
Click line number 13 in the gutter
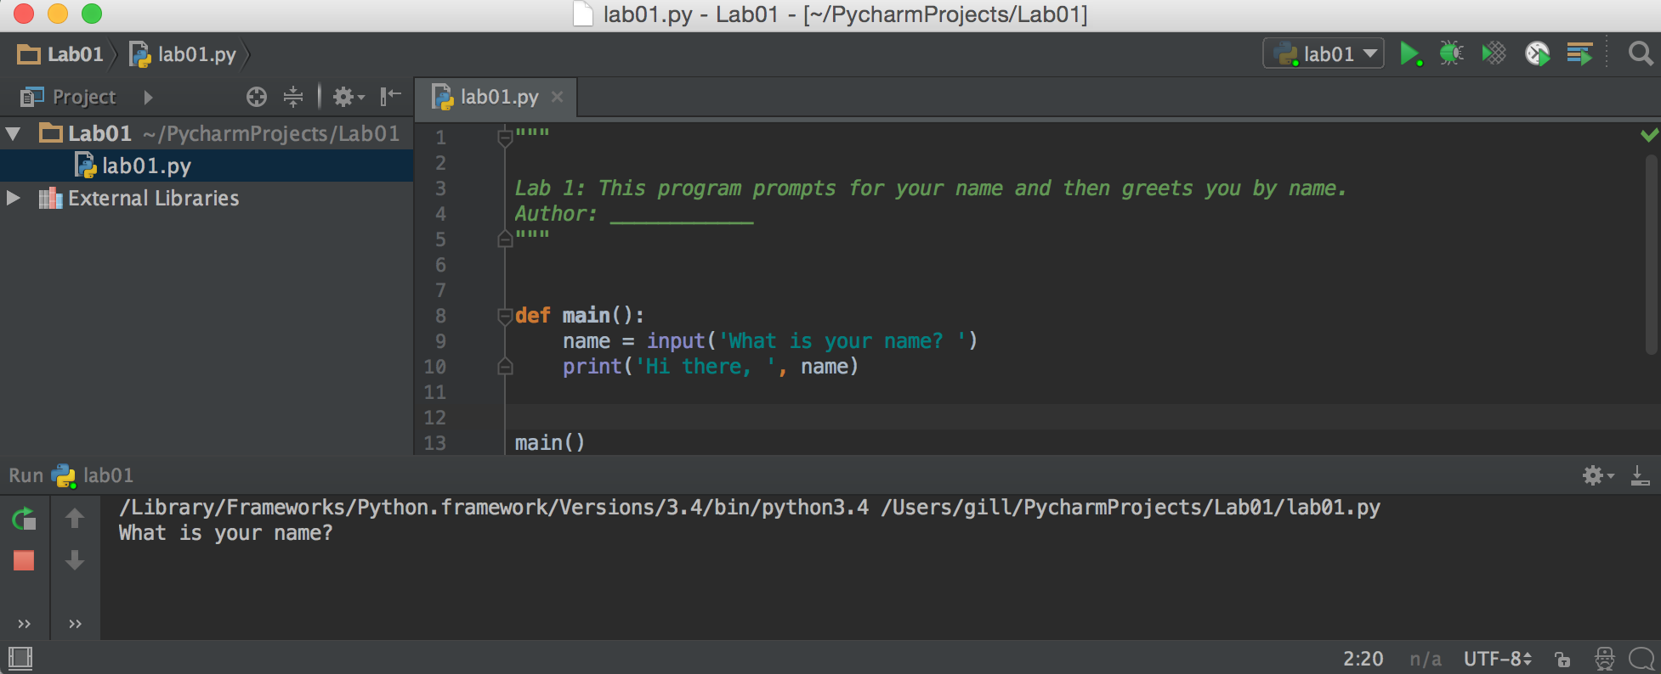click(434, 442)
